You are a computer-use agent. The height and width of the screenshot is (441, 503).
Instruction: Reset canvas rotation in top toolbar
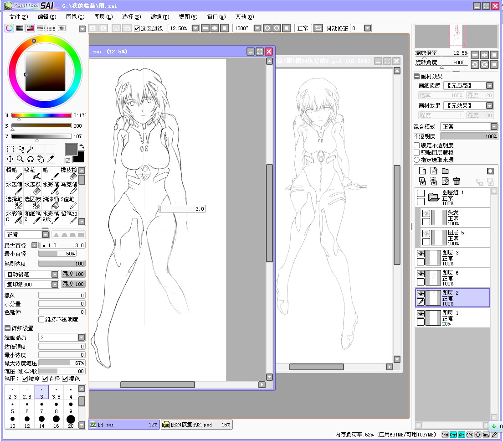click(x=287, y=28)
